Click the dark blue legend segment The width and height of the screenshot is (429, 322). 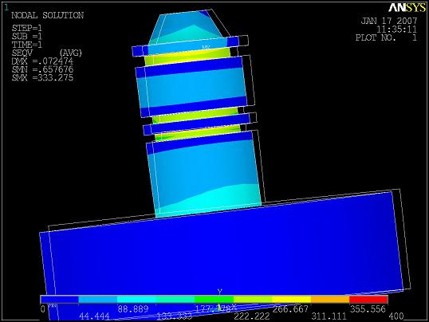pos(59,300)
